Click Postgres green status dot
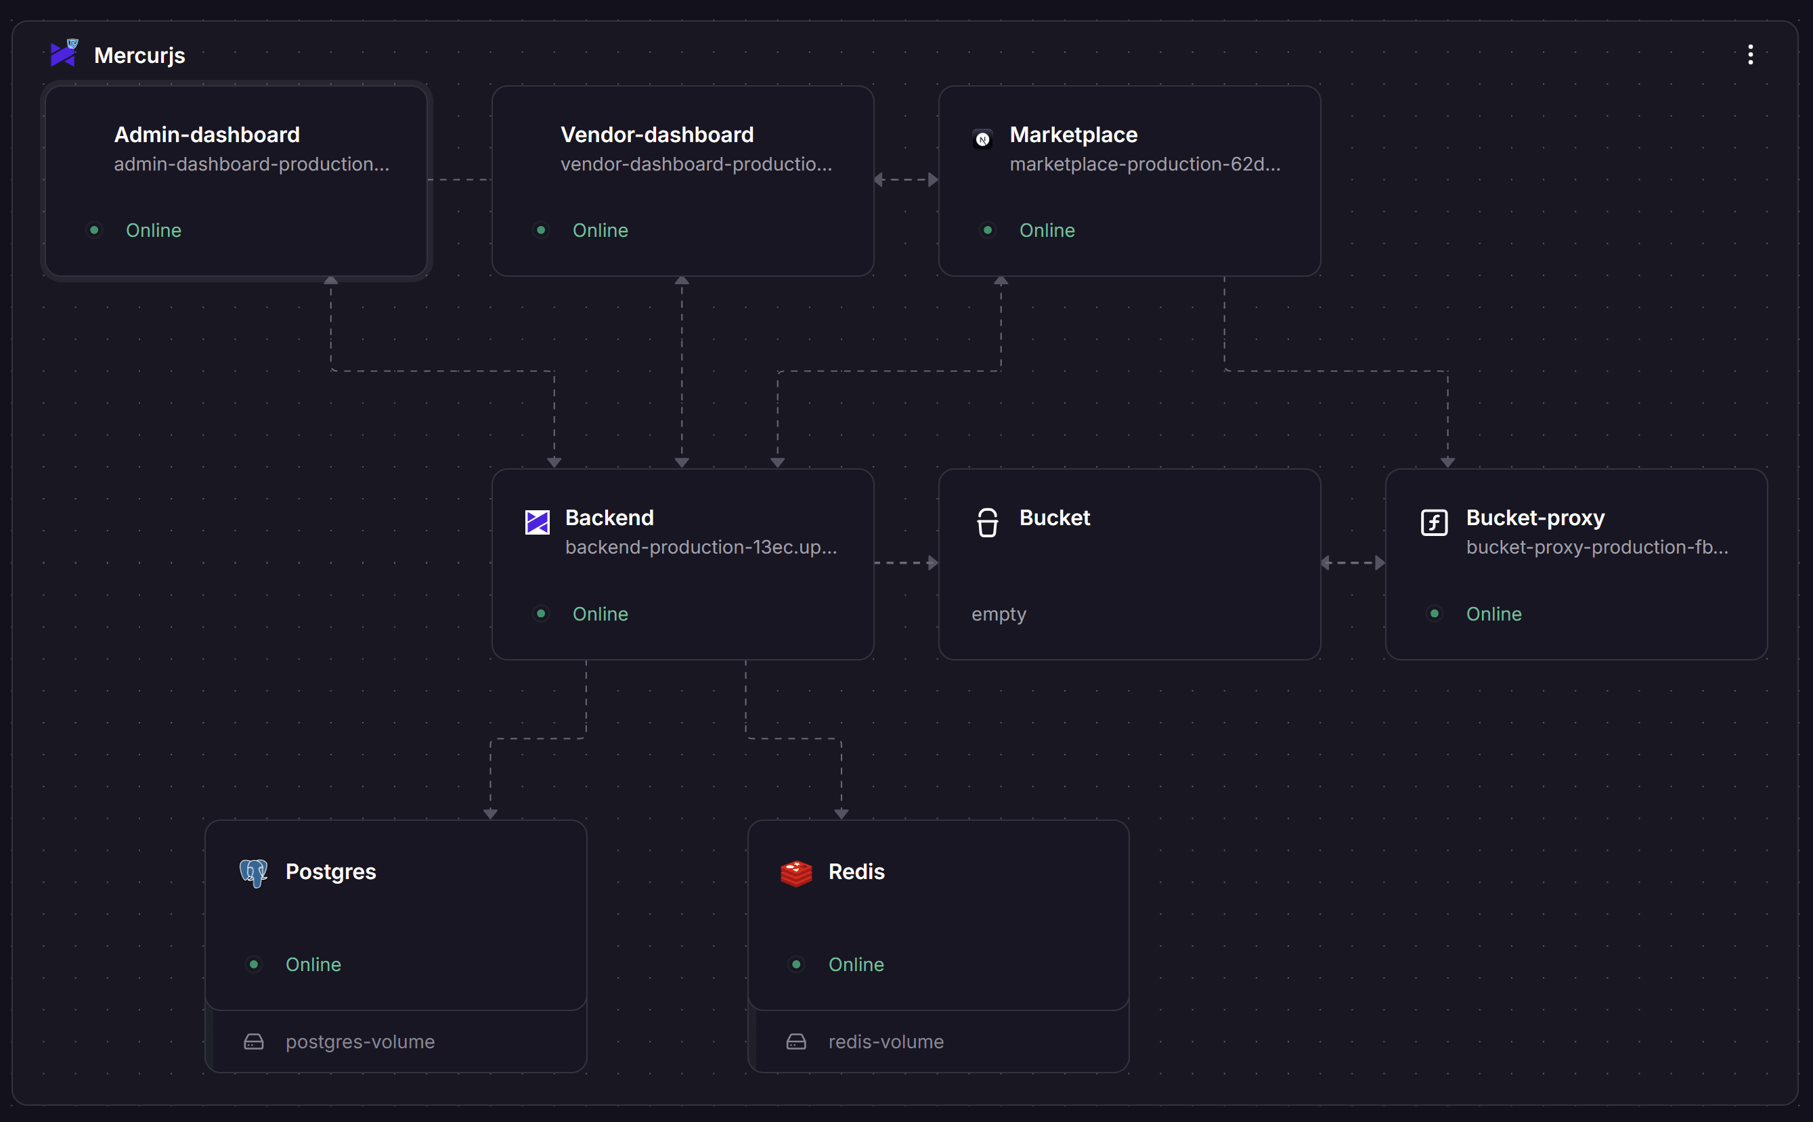 [254, 964]
